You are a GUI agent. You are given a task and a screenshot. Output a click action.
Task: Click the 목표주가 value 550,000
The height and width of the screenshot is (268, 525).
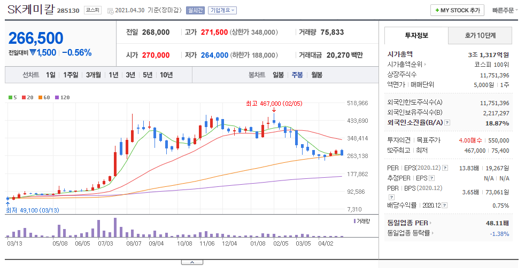pyautogui.click(x=499, y=140)
